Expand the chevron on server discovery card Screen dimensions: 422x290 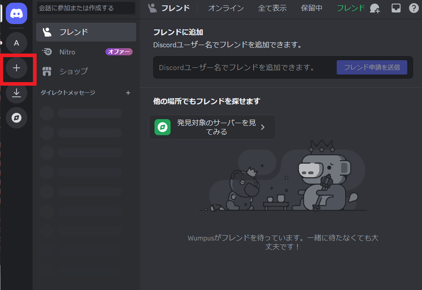(x=263, y=127)
